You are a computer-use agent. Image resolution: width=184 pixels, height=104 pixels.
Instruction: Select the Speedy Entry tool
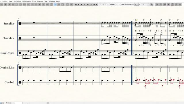(x=21, y=5)
